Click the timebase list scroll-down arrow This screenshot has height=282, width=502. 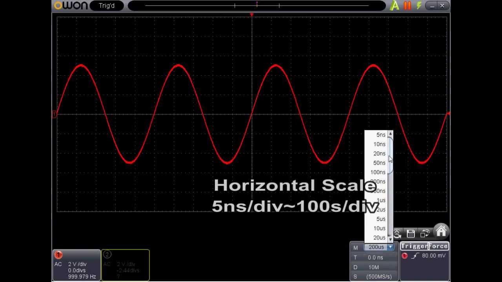point(390,239)
